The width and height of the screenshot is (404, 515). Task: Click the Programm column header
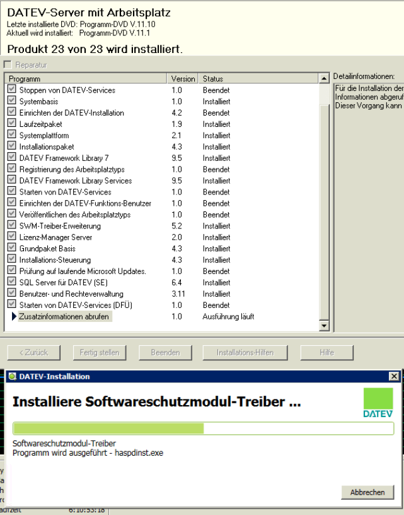[86, 79]
